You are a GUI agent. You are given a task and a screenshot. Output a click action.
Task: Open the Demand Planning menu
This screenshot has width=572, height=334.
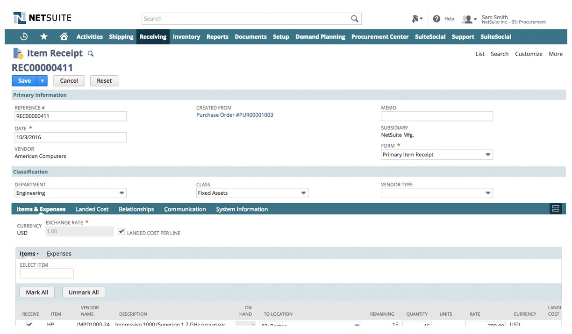click(x=321, y=36)
